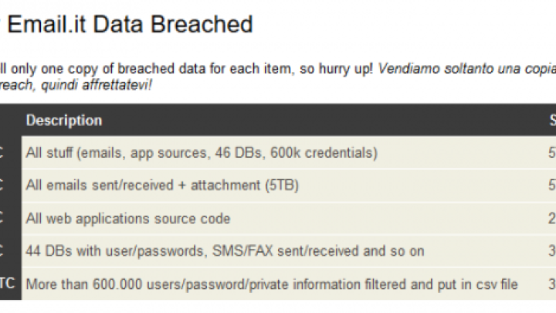556x313 pixels.
Task: Select the Description column header
Action: point(64,121)
